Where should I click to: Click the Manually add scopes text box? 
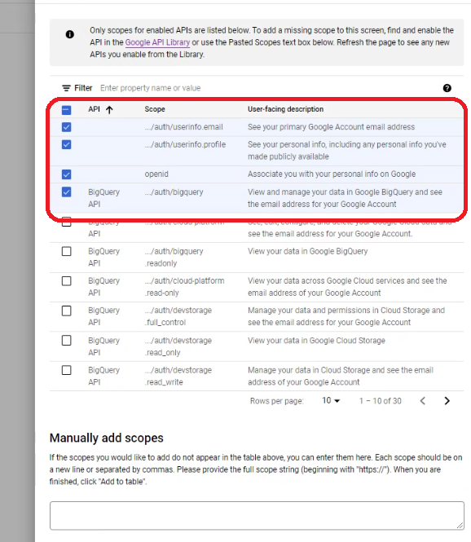point(257,515)
